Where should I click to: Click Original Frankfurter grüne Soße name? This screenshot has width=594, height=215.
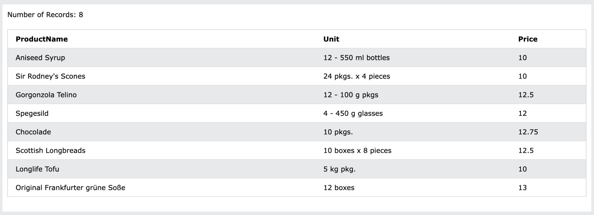coord(70,187)
